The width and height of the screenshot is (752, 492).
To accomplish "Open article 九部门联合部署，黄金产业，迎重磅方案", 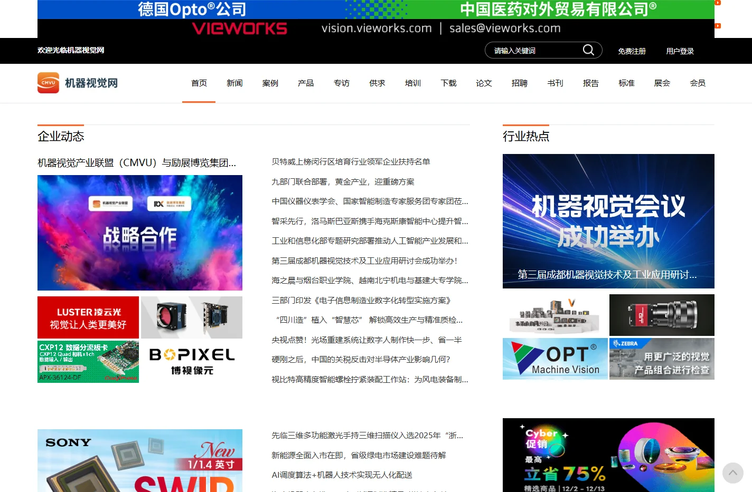I will pos(343,182).
